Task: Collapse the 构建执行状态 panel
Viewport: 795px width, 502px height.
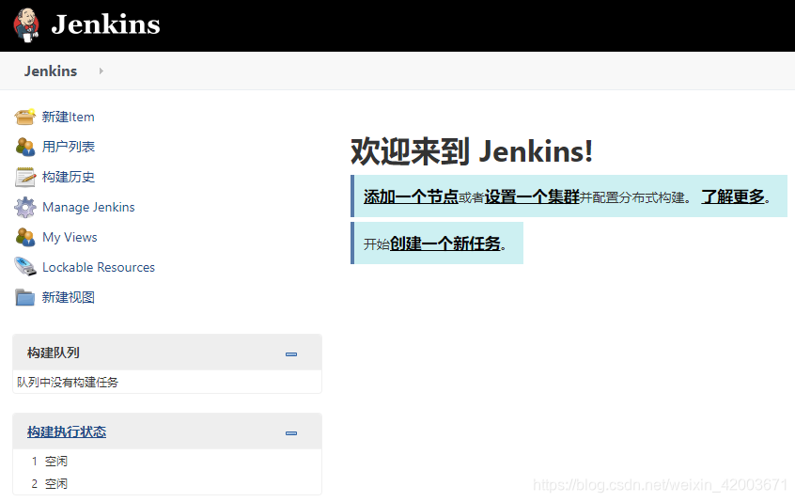Action: (x=291, y=433)
